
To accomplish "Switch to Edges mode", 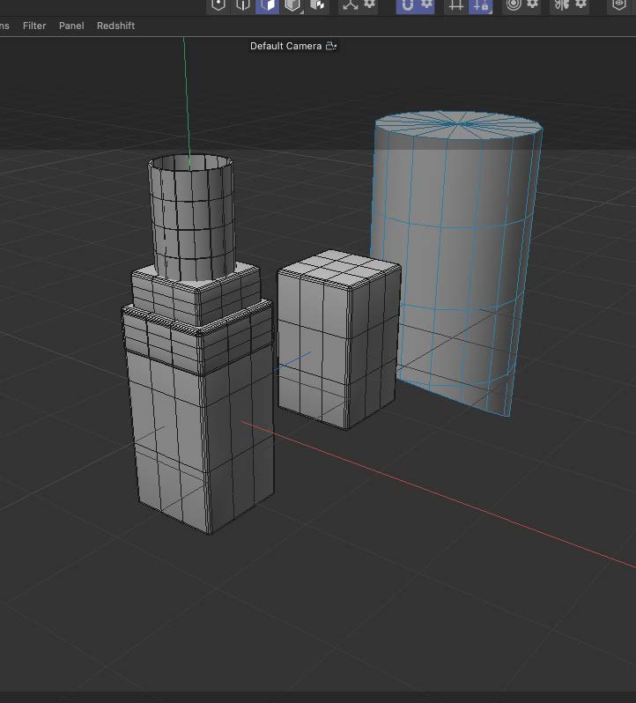I will click(243, 5).
